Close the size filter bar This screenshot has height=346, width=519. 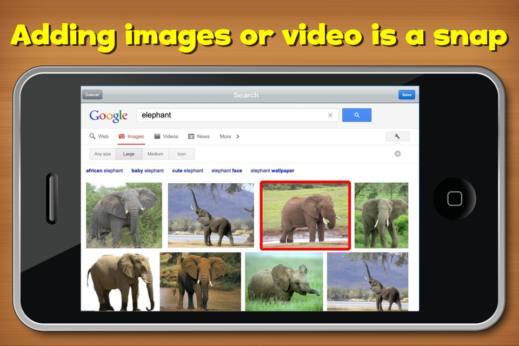pos(397,154)
